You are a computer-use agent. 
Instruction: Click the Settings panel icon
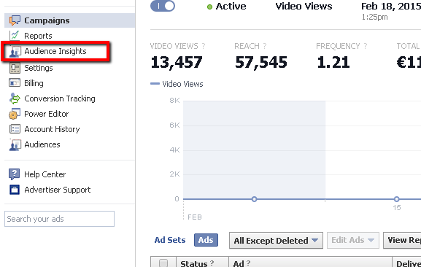pos(15,68)
